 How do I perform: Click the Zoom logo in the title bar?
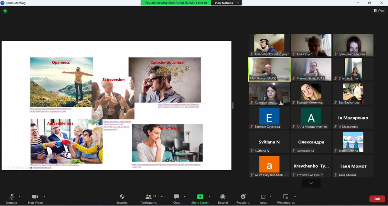pyautogui.click(x=3, y=3)
